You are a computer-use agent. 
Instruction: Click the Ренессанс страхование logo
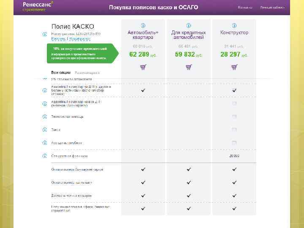pyautogui.click(x=37, y=6)
